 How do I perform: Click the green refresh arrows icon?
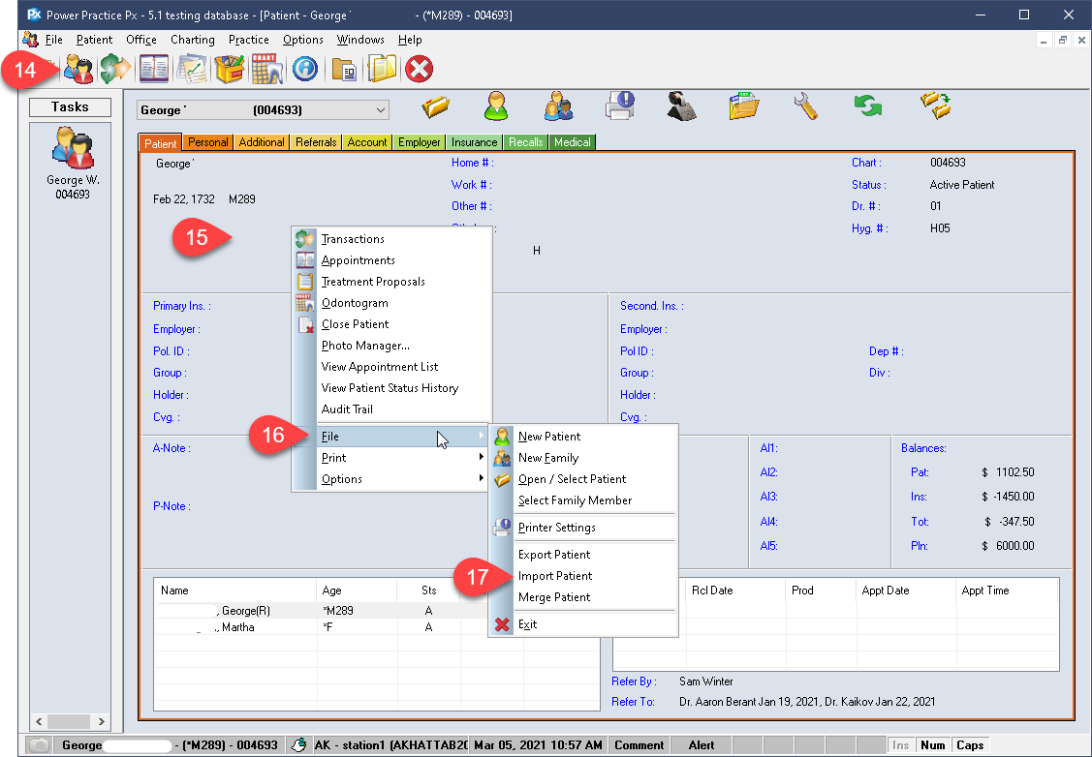coord(868,106)
